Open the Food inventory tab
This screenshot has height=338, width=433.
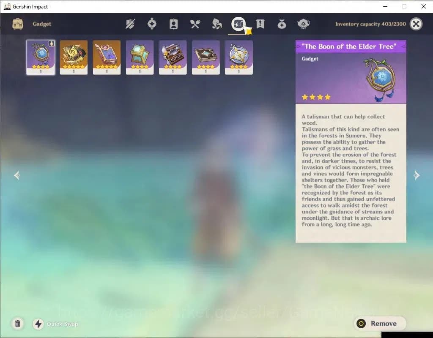tap(195, 24)
